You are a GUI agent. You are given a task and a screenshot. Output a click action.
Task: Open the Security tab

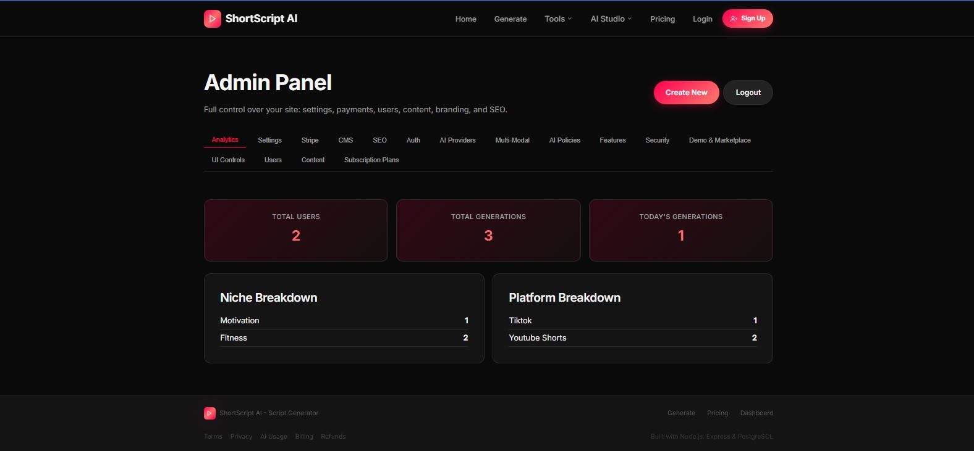(657, 140)
